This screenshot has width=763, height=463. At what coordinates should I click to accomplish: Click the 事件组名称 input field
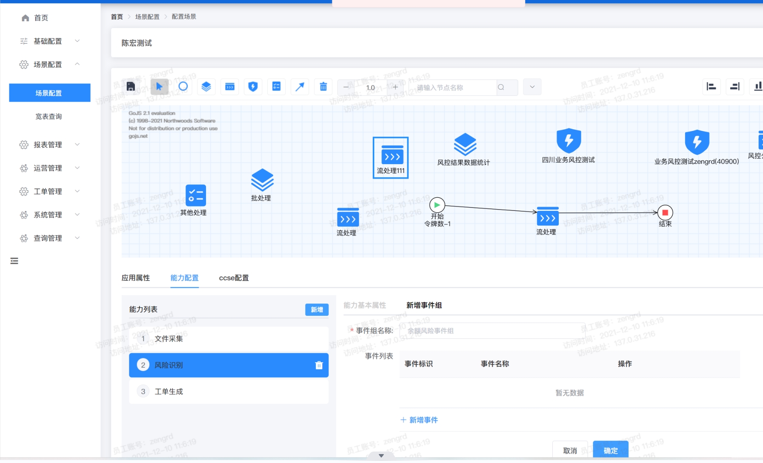tap(492, 331)
